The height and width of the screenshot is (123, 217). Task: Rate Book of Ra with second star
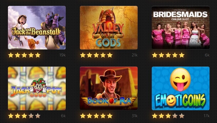89,116
